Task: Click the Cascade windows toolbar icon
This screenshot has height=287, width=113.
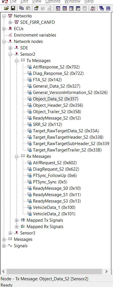Action: tap(101, 8)
